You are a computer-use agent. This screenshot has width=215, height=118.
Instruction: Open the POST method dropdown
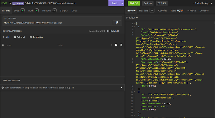pyautogui.click(x=10, y=3)
